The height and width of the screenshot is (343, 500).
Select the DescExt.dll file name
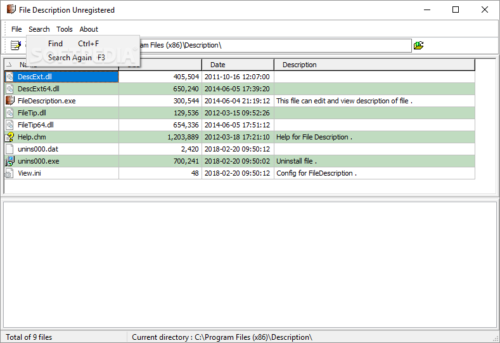point(35,77)
